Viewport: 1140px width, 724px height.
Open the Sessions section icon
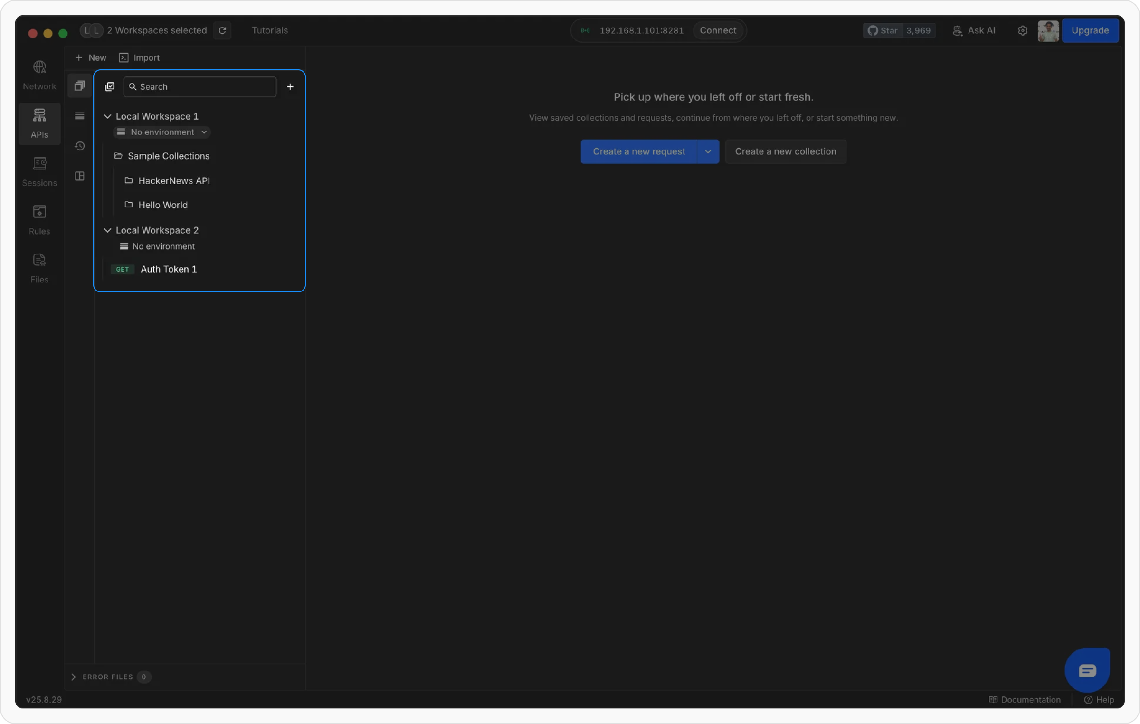39,164
